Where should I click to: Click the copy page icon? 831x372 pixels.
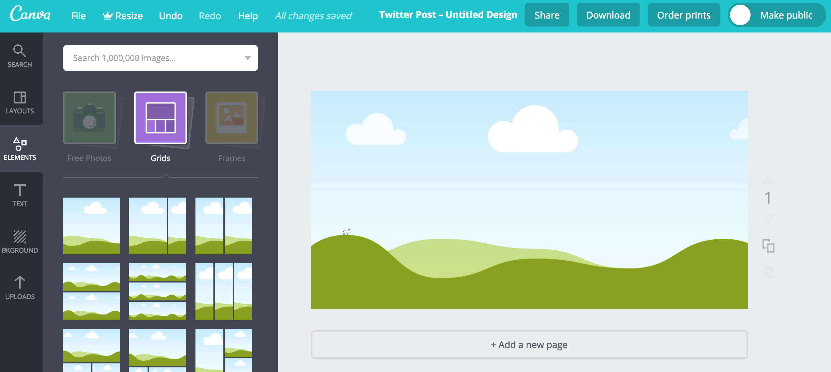[x=768, y=246]
